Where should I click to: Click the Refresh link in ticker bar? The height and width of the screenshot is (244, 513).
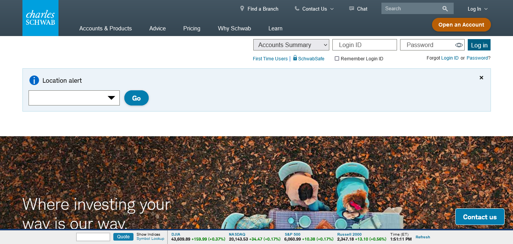coord(423,237)
